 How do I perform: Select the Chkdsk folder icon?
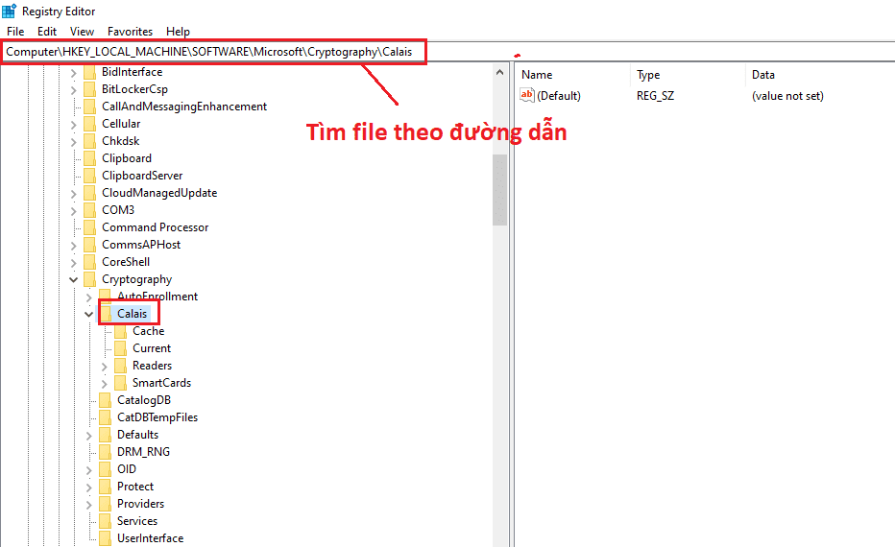89,141
